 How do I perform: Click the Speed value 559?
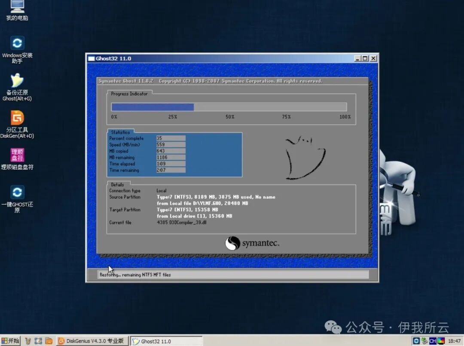tap(171, 145)
